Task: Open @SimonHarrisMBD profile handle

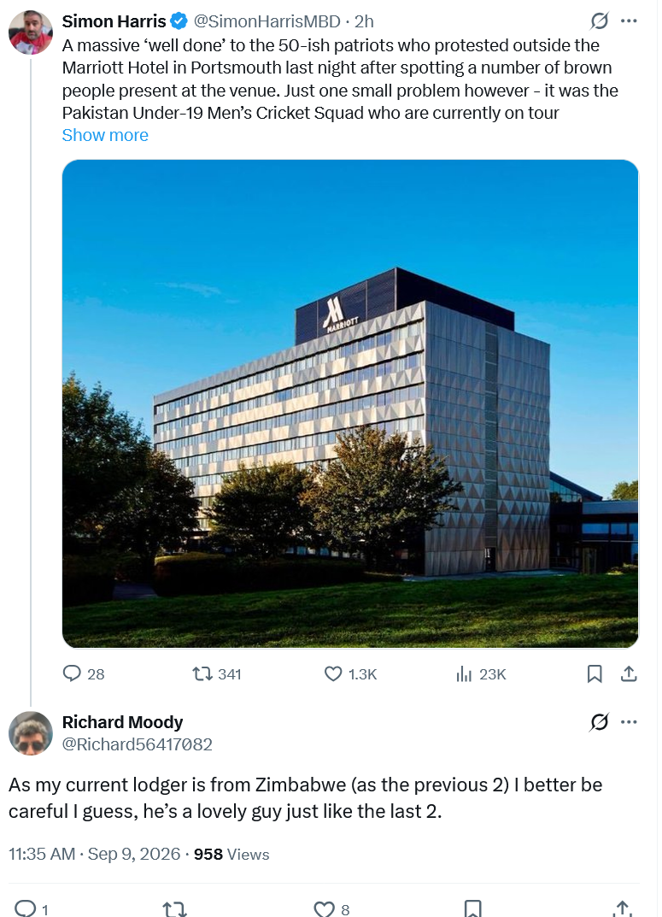Action: tap(267, 21)
